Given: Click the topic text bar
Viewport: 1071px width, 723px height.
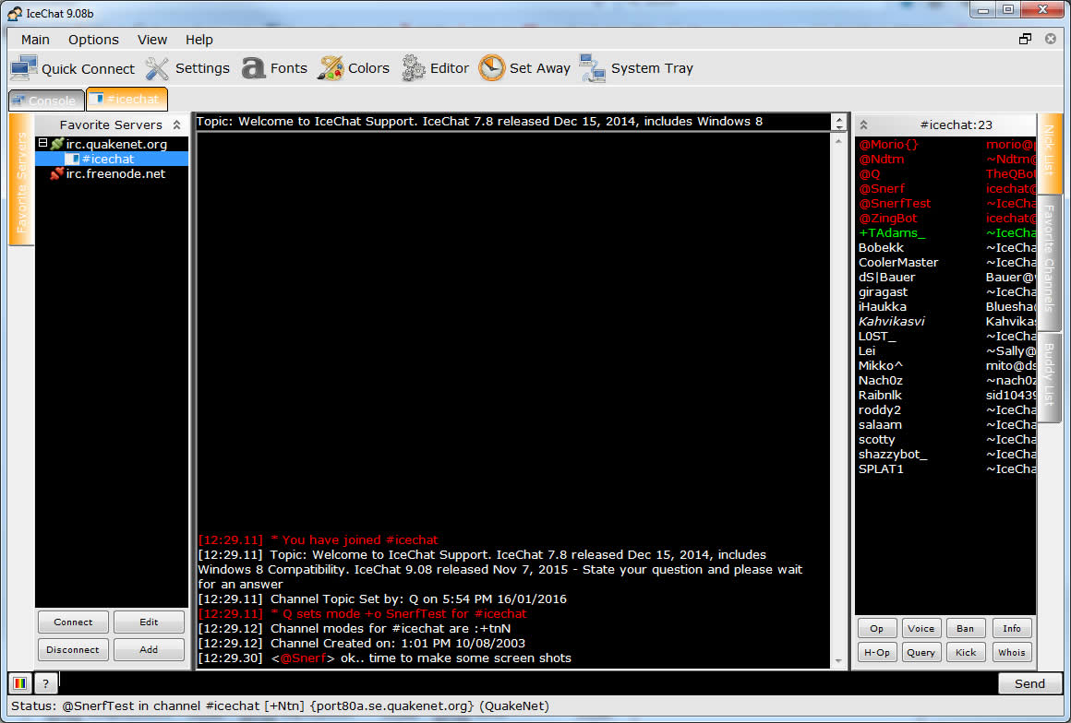Looking at the screenshot, I should [x=513, y=122].
